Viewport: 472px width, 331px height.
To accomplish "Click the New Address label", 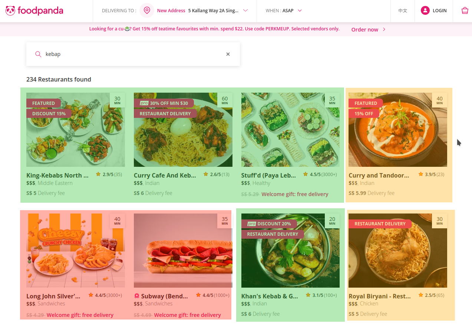I will click(x=171, y=11).
